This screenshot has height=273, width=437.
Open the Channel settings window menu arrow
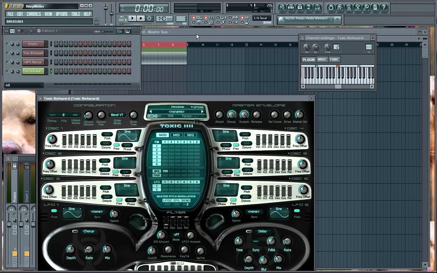click(x=302, y=38)
